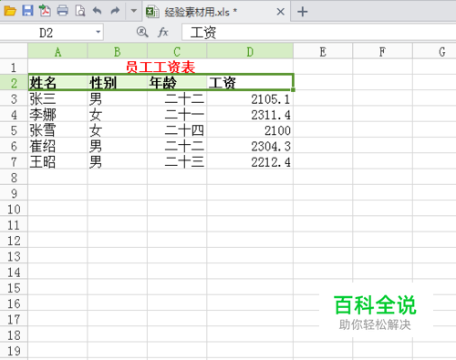The width and height of the screenshot is (456, 360).
Task: Select column D header
Action: click(250, 52)
